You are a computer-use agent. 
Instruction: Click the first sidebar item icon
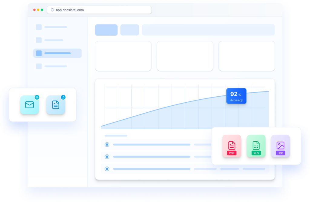point(39,27)
